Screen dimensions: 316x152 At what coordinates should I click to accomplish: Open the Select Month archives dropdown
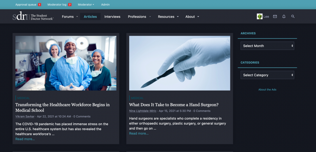click(267, 46)
